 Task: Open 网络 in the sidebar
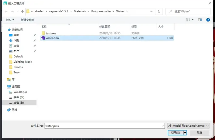[x=14, y=110]
